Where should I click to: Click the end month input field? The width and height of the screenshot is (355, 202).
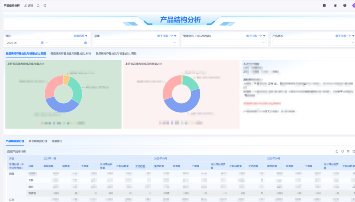pos(66,43)
